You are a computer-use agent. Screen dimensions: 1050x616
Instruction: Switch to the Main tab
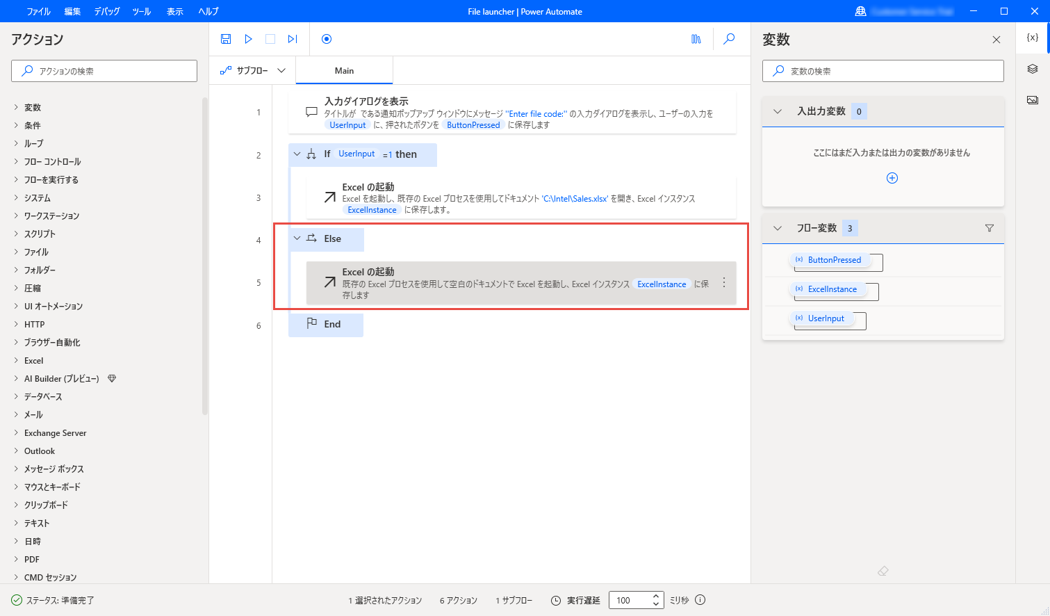[344, 70]
